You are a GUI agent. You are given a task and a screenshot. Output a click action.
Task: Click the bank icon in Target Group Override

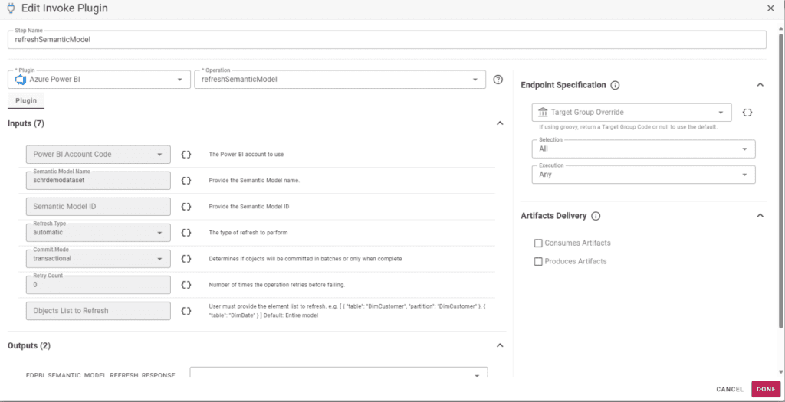coord(543,112)
